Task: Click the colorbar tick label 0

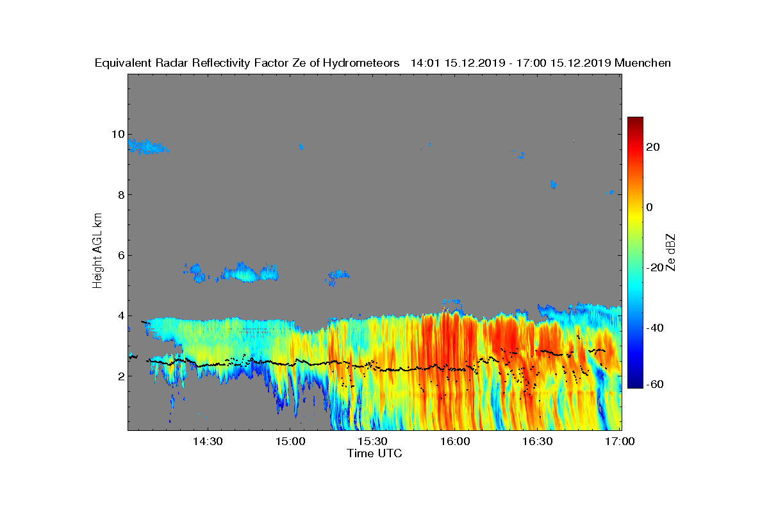Action: pos(650,207)
